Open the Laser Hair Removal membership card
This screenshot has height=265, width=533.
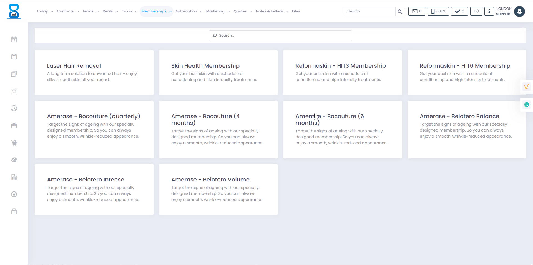click(x=94, y=72)
